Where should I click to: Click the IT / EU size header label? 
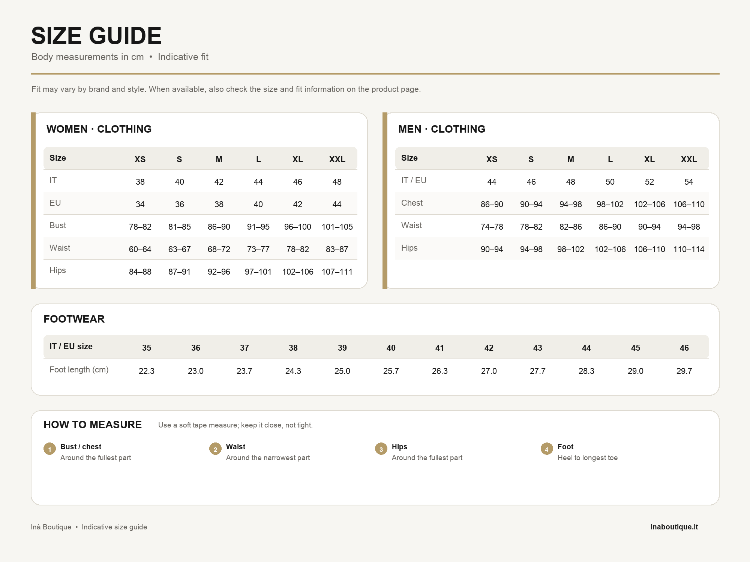pos(71,346)
